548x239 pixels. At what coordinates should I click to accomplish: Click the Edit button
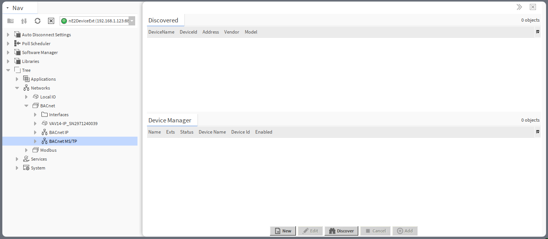[310, 231]
